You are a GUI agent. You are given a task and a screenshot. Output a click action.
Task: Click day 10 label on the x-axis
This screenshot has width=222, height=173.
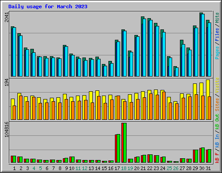72,168
